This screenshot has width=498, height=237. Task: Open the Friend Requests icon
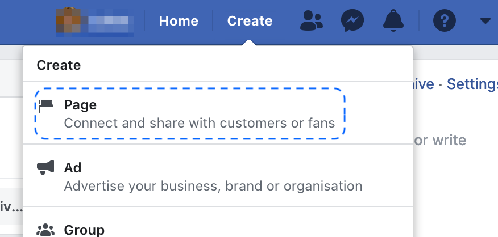click(312, 20)
